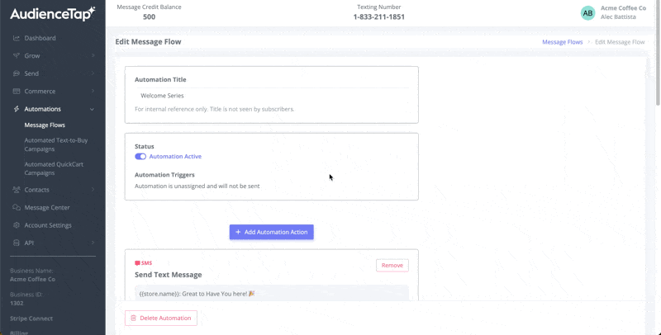
Task: Click the Delete Automation button
Action: point(160,318)
